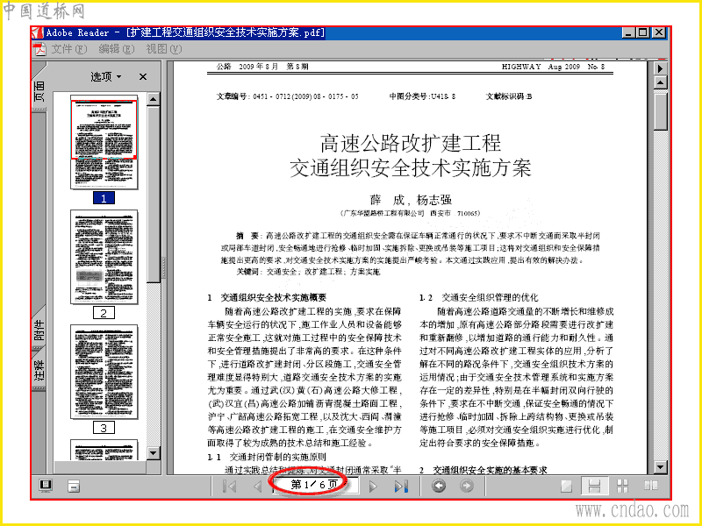702x526 pixels.
Task: Click the page number field 第1/6页
Action: point(315,485)
